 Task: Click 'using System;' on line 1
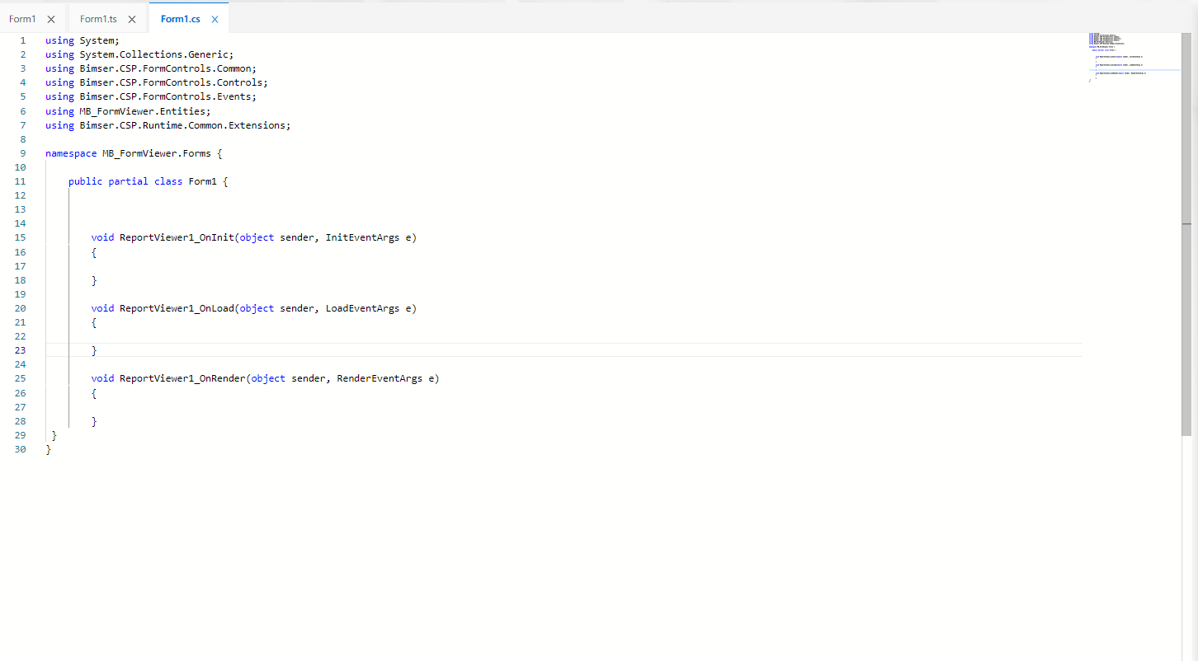[83, 40]
